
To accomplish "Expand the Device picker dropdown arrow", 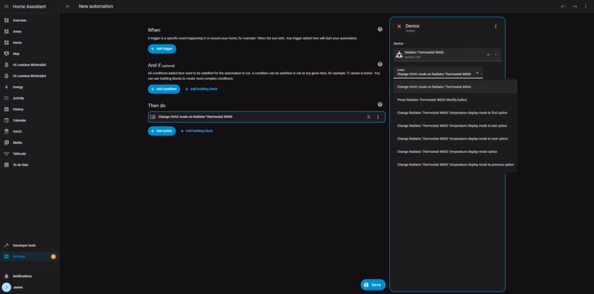I will 496,54.
